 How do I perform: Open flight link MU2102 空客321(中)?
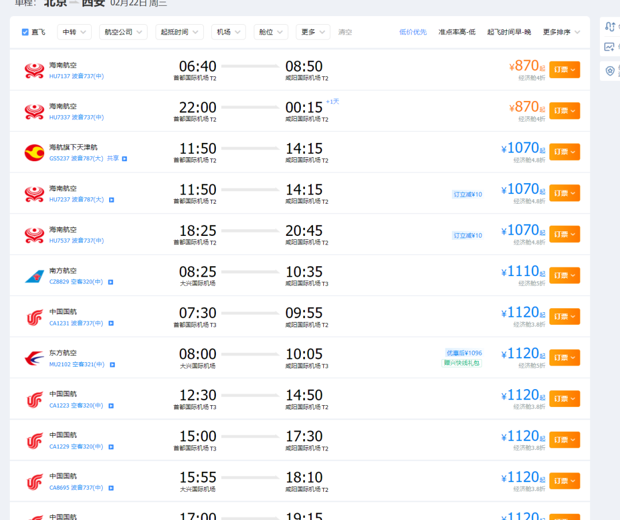(77, 364)
